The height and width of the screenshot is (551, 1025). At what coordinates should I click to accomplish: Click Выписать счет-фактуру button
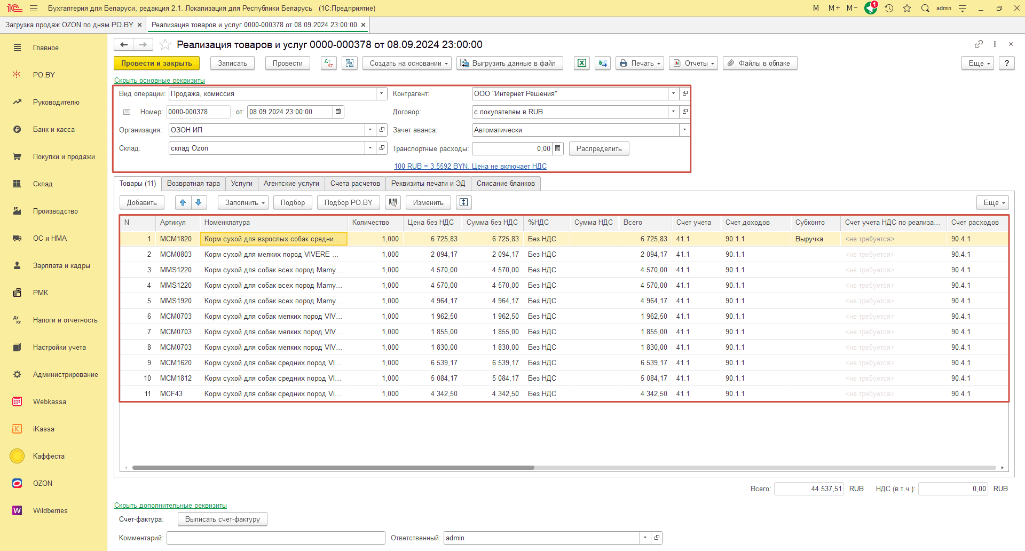223,519
